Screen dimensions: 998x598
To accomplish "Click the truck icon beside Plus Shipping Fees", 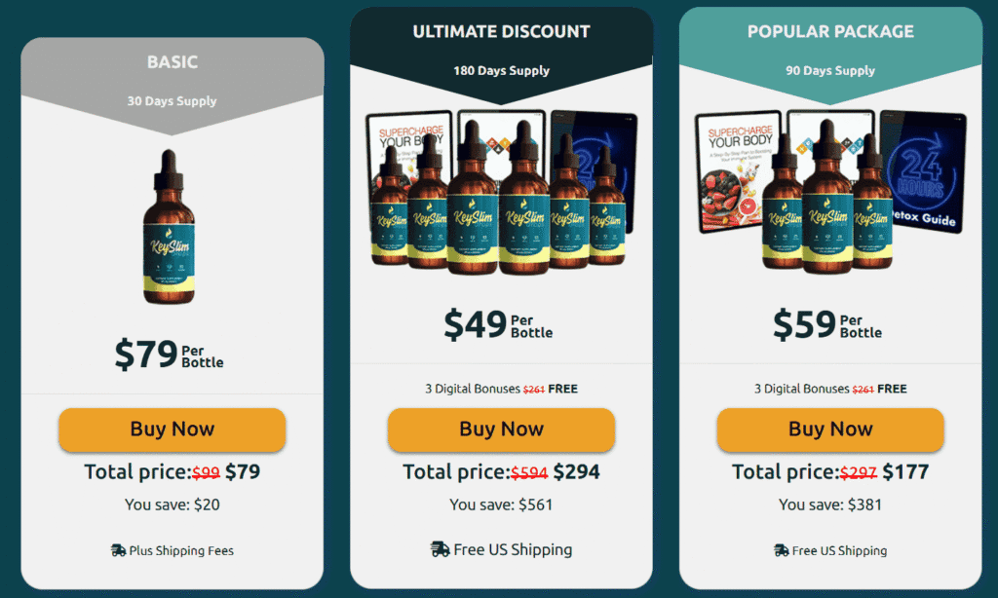I will 118,550.
